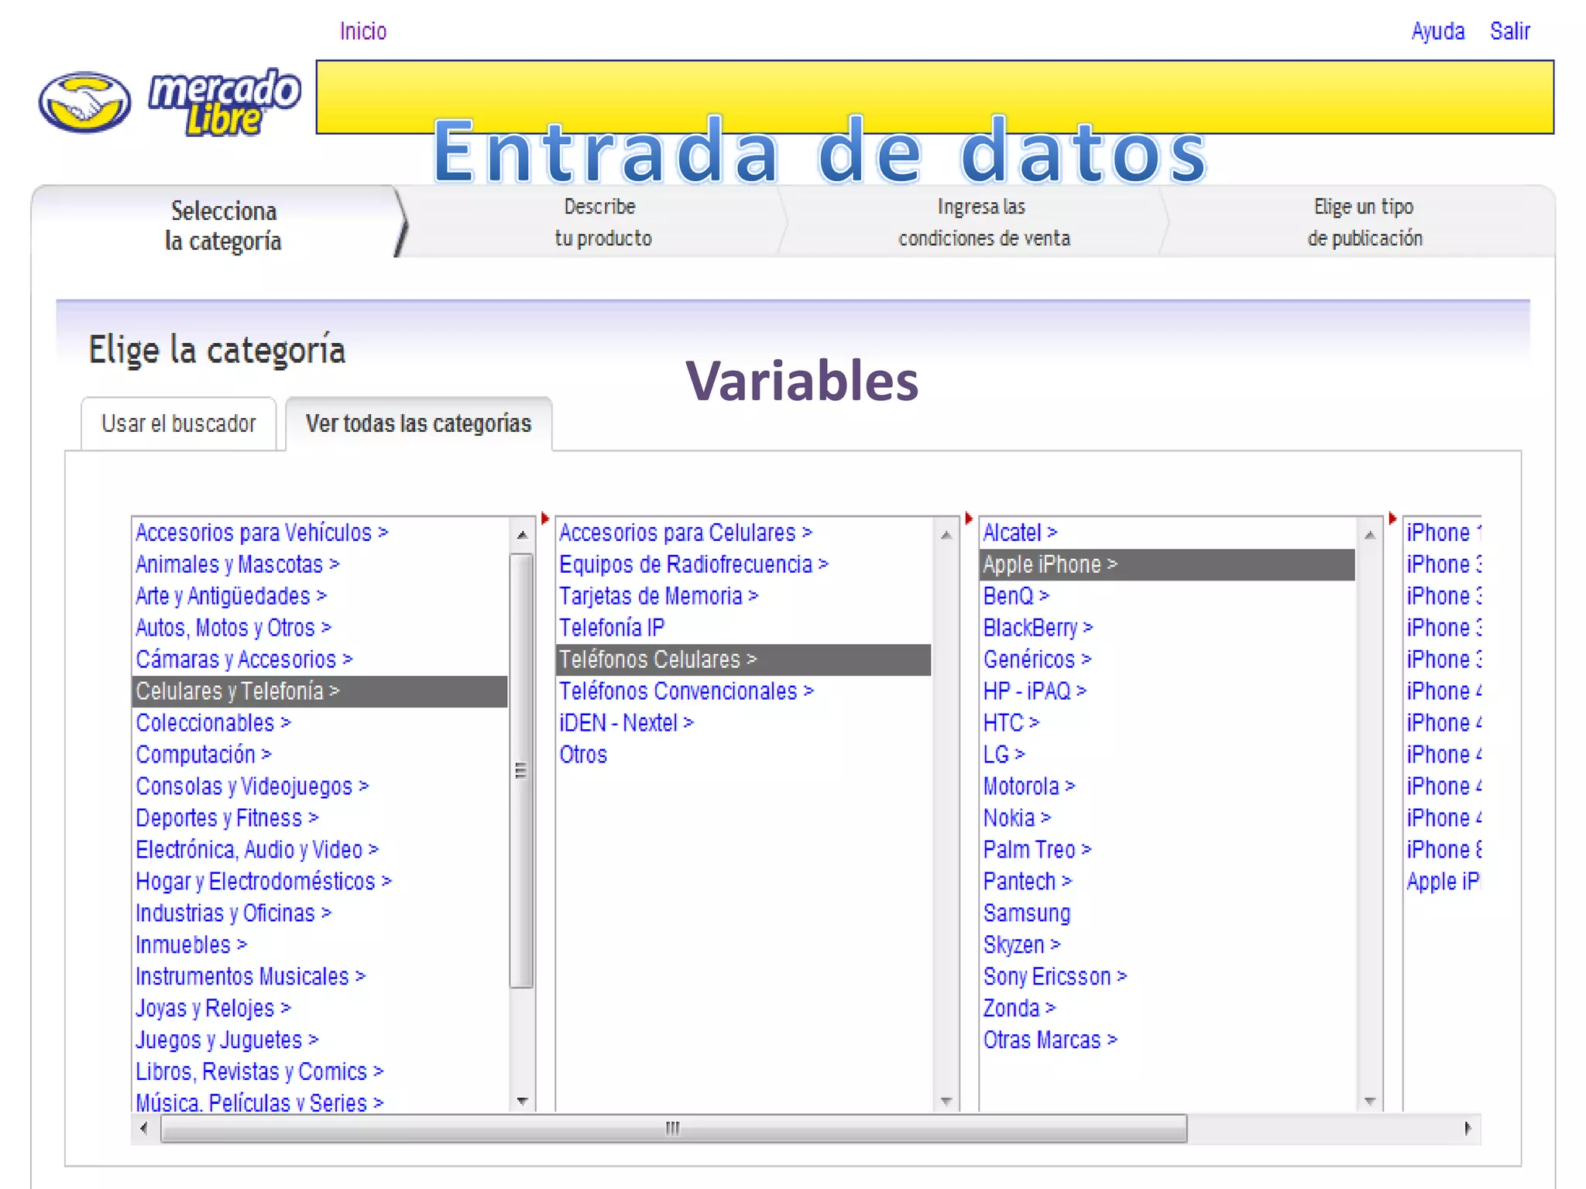Choose Otros in the subcategory list

tap(583, 755)
